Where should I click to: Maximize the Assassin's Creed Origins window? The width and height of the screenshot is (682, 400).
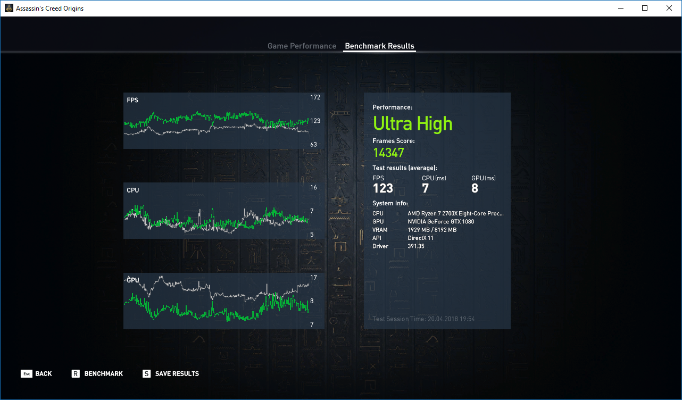645,8
